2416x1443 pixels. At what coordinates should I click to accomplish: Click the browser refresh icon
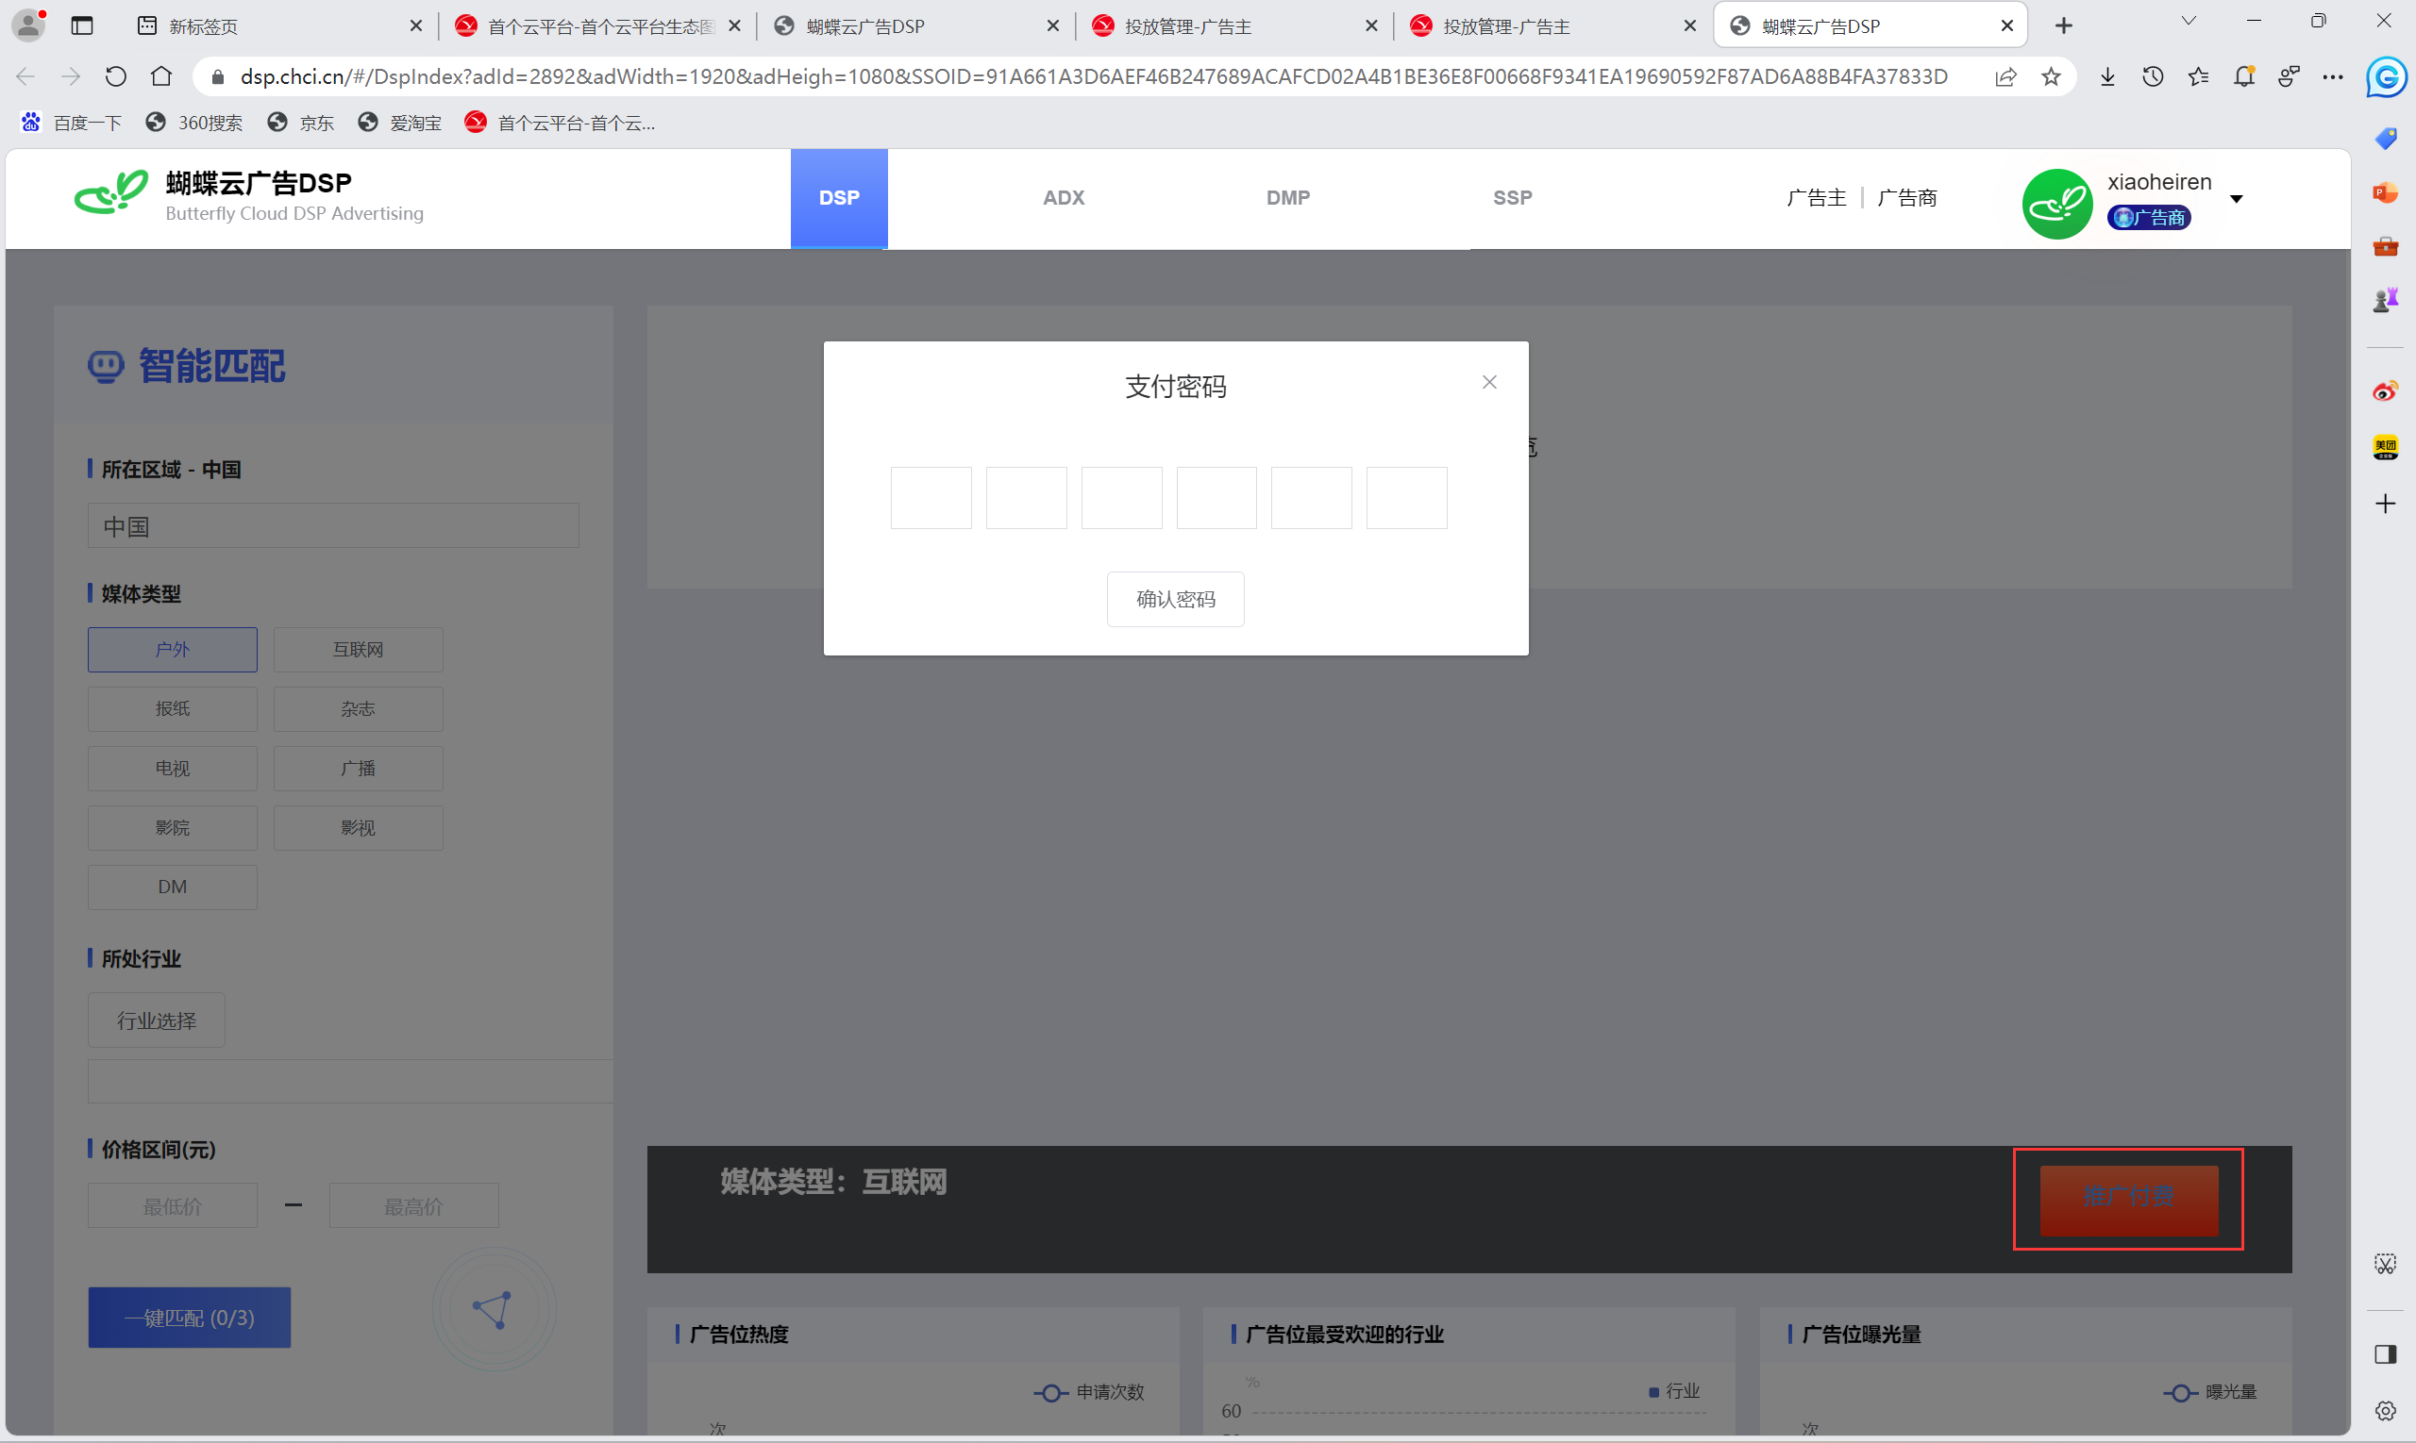pos(116,76)
